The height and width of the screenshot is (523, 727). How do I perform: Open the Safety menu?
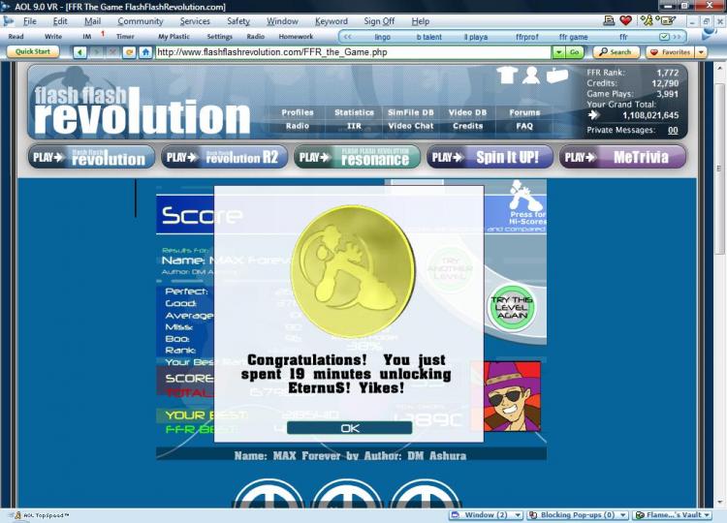click(x=238, y=21)
